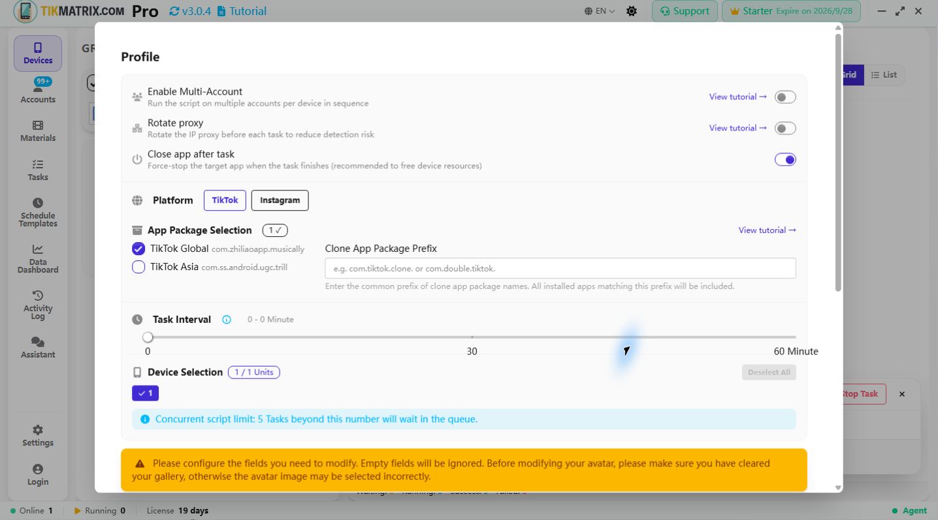Go to Accounts in the sidebar
The width and height of the screenshot is (938, 520).
coord(38,91)
